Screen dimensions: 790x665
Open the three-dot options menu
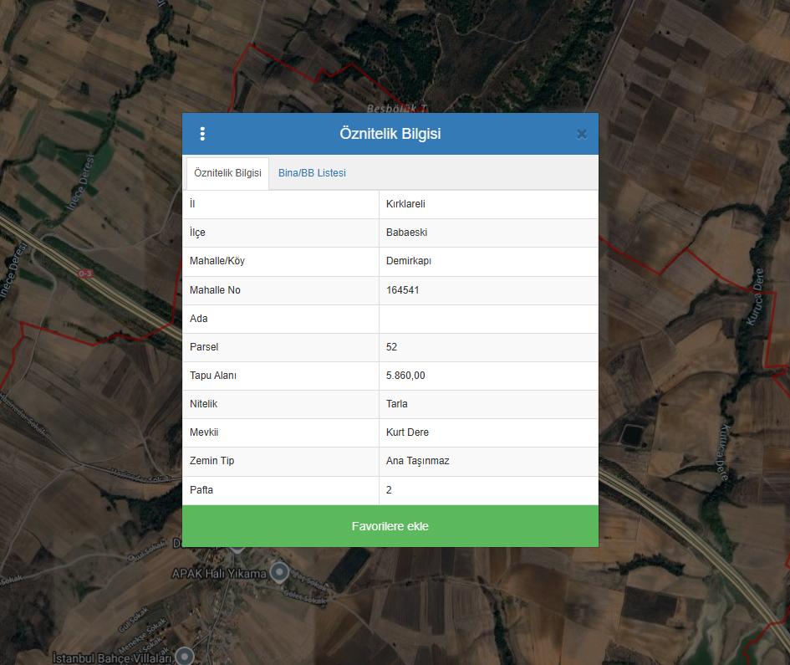pos(202,134)
